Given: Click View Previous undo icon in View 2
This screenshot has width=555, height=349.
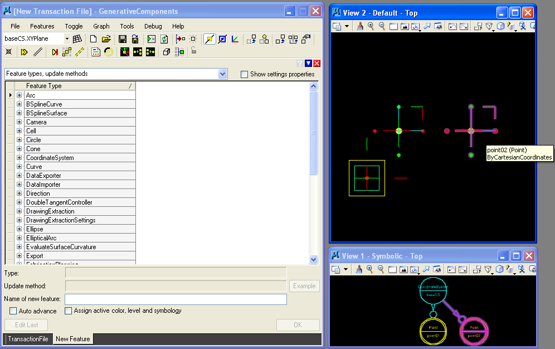Looking at the screenshot, I should point(452,26).
